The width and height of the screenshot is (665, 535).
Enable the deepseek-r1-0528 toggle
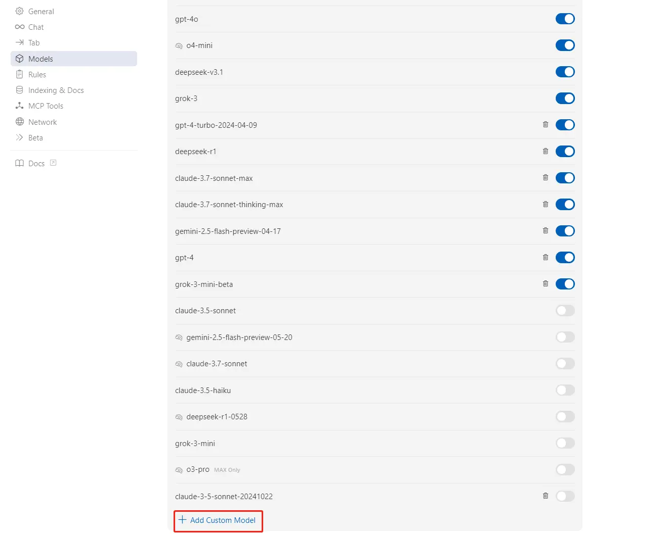(565, 417)
